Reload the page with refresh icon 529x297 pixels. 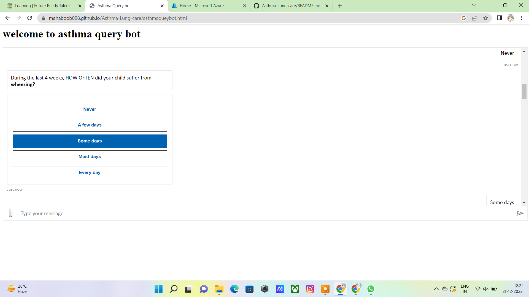point(30,18)
